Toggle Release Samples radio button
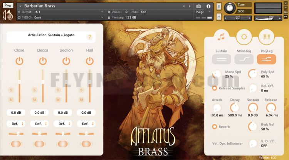Screen dimensions: 289x160 tap(214, 88)
